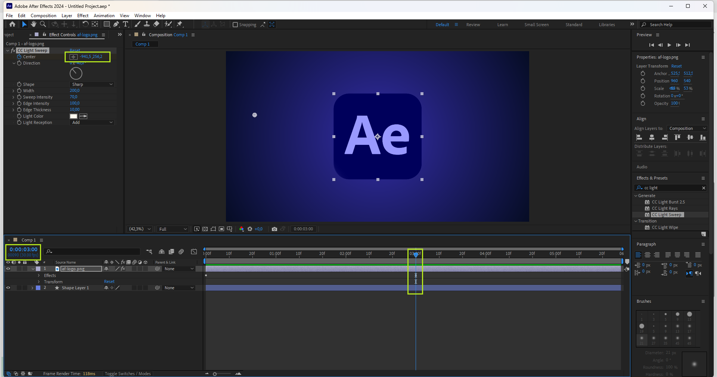Click the Center point picker crosshair

tap(74, 57)
